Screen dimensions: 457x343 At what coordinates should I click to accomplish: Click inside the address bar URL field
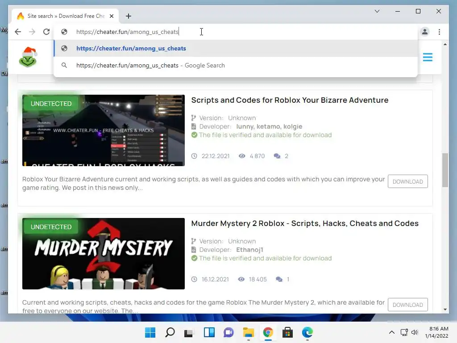click(236, 32)
